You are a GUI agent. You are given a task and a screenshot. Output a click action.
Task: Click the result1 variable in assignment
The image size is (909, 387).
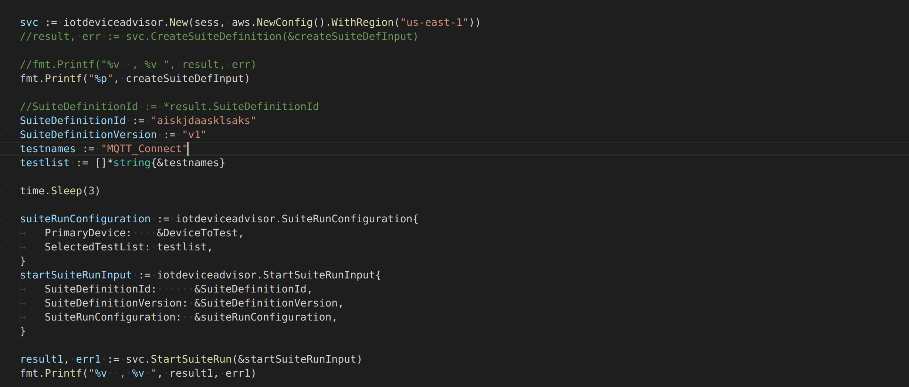click(x=42, y=359)
